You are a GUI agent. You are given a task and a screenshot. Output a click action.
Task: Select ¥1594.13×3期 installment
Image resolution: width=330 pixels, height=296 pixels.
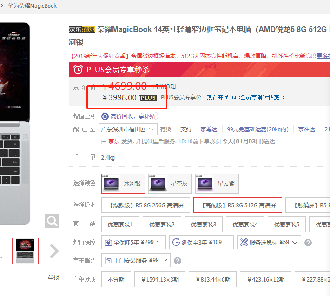pos(160,279)
